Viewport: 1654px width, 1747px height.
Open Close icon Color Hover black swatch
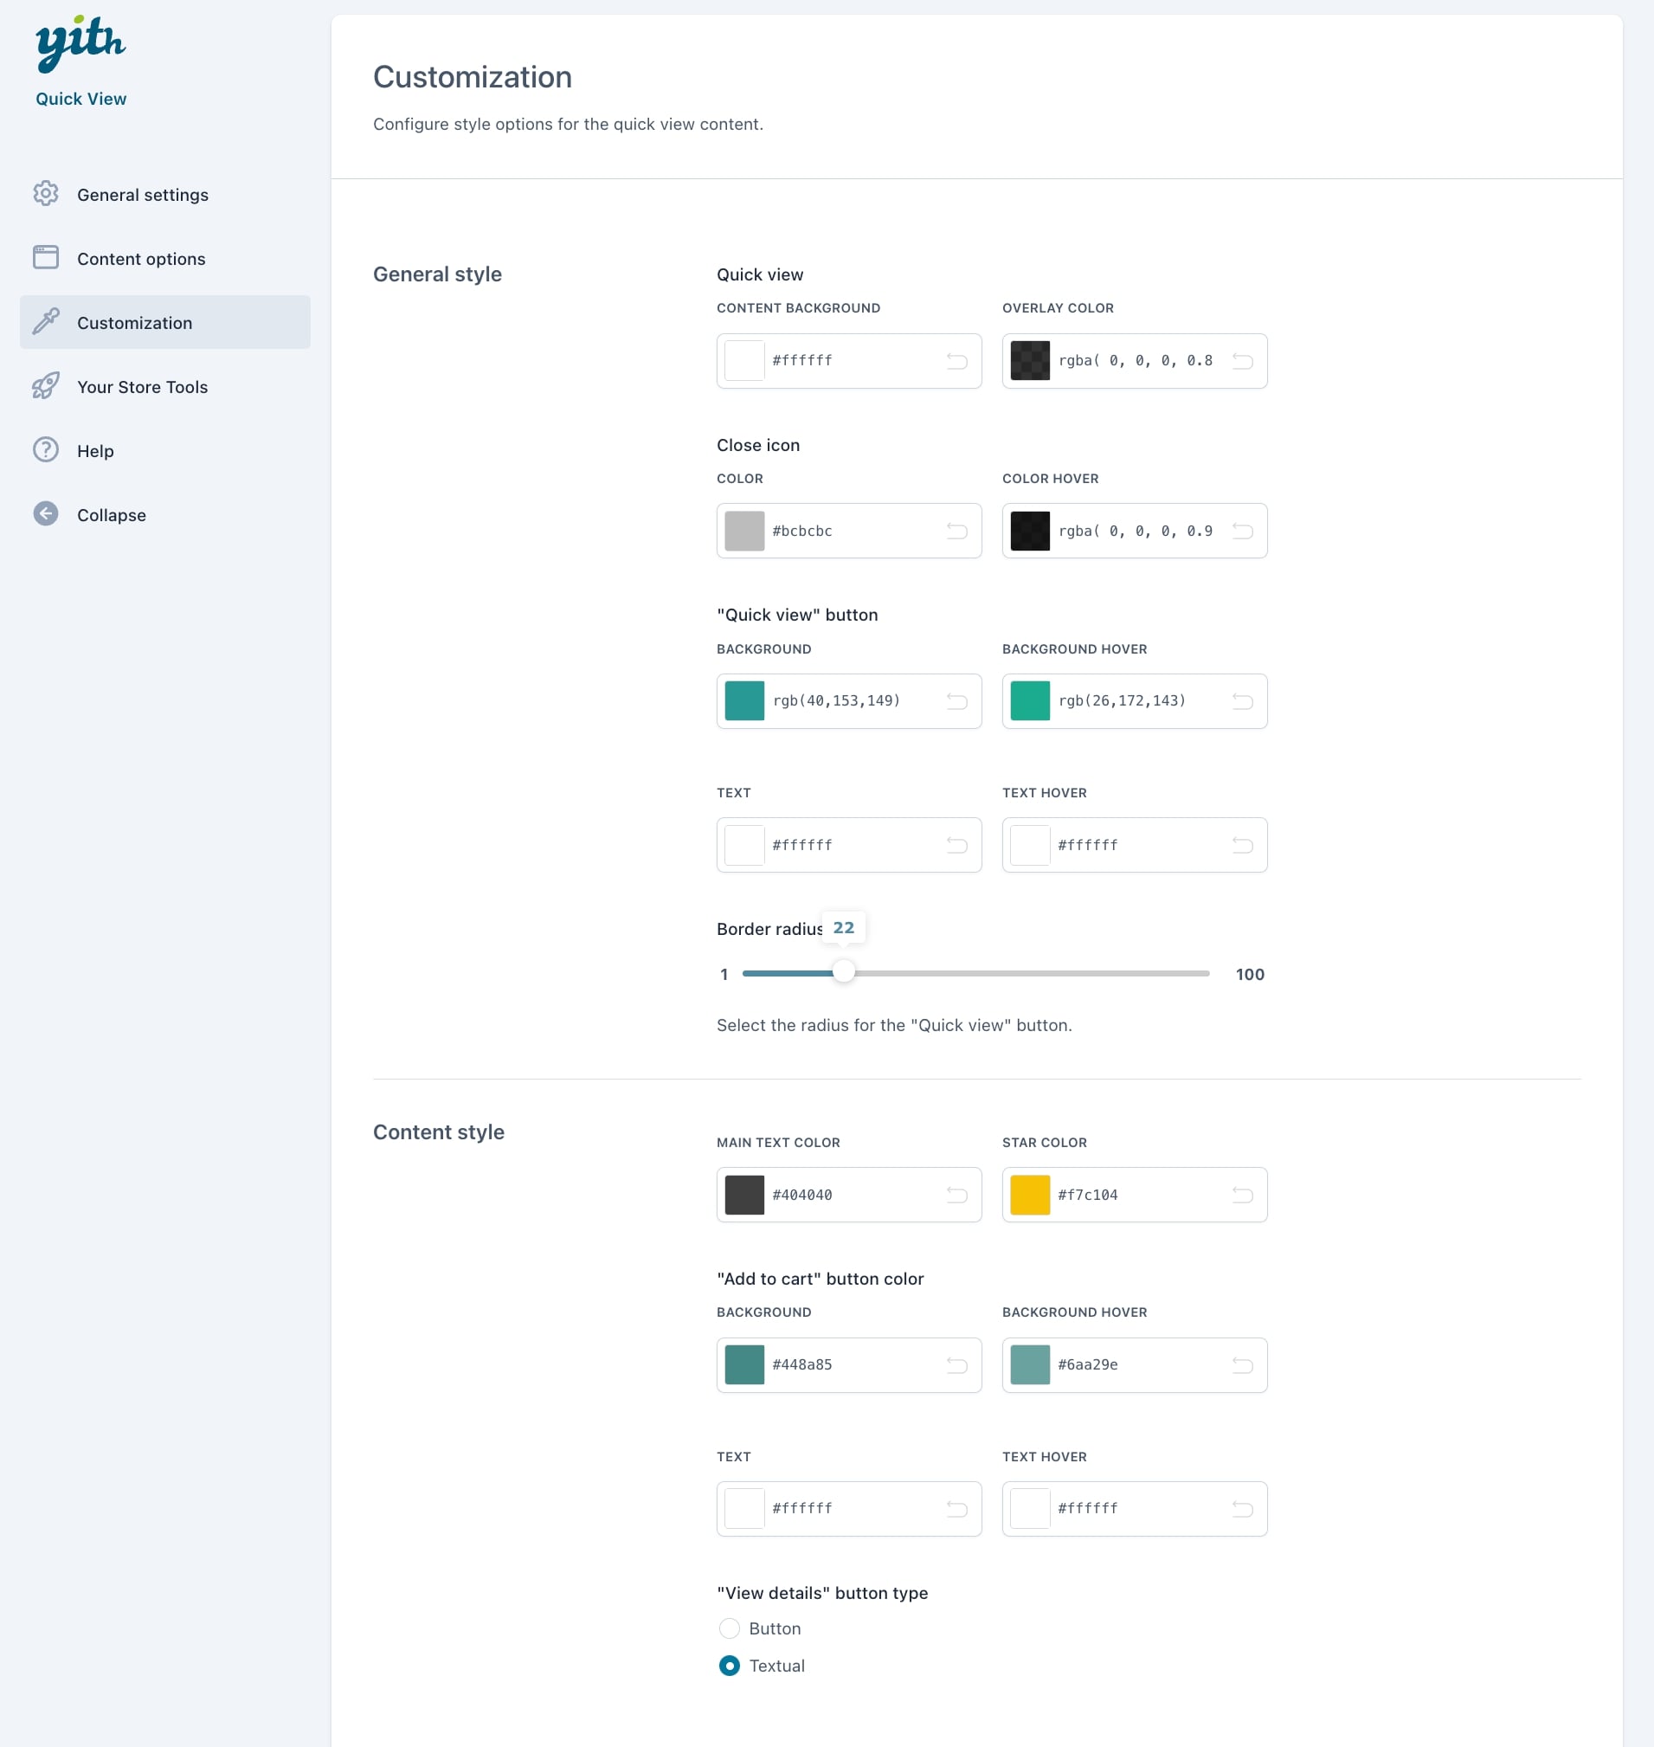tap(1030, 531)
